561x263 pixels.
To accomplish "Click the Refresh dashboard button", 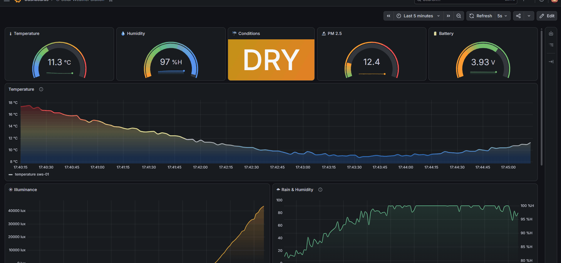I will pyautogui.click(x=481, y=16).
